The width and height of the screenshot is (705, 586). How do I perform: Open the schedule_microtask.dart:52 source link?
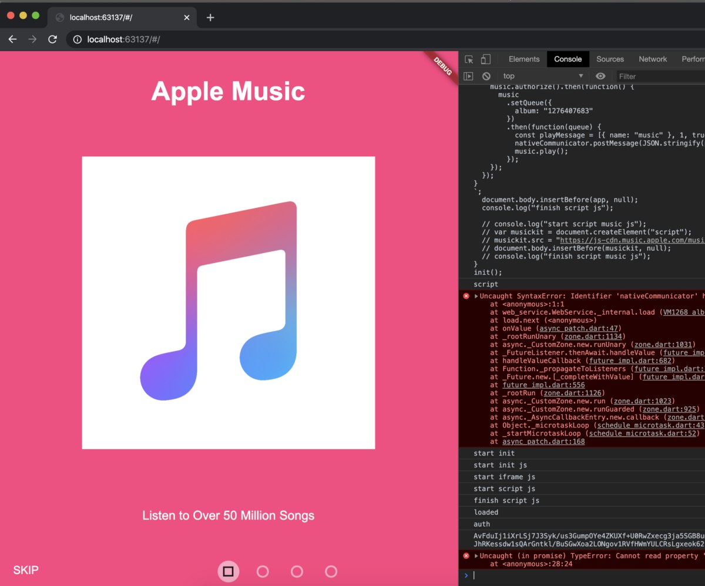coord(643,434)
